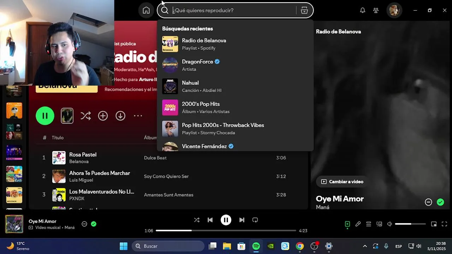The height and width of the screenshot is (254, 452).
Task: Toggle Now Playing view icon
Action: (x=347, y=224)
